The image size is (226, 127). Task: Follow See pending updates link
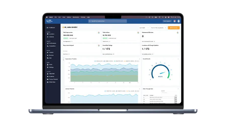[147, 54]
